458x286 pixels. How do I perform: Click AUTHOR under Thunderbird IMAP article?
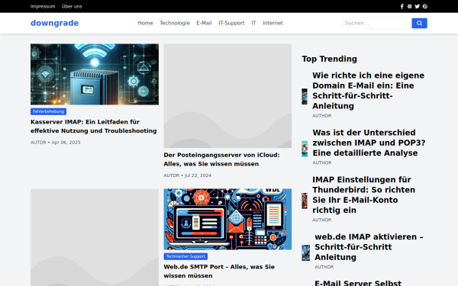pyautogui.click(x=322, y=220)
